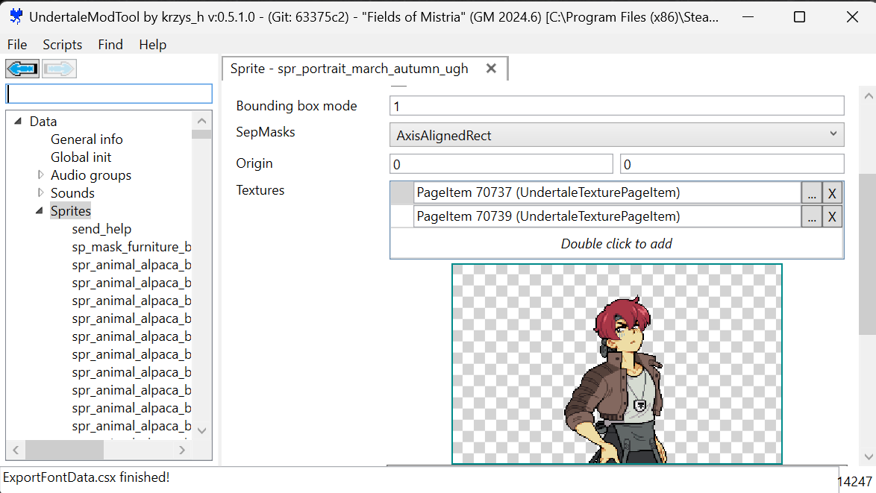Remove PageItem 70737 with its X button
Viewport: 876px width, 493px height.
832,193
